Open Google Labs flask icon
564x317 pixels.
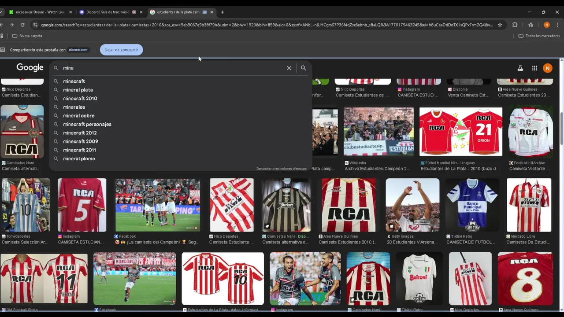pyautogui.click(x=520, y=68)
